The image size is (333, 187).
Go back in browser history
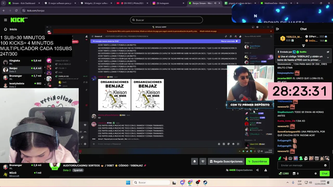click(4, 11)
